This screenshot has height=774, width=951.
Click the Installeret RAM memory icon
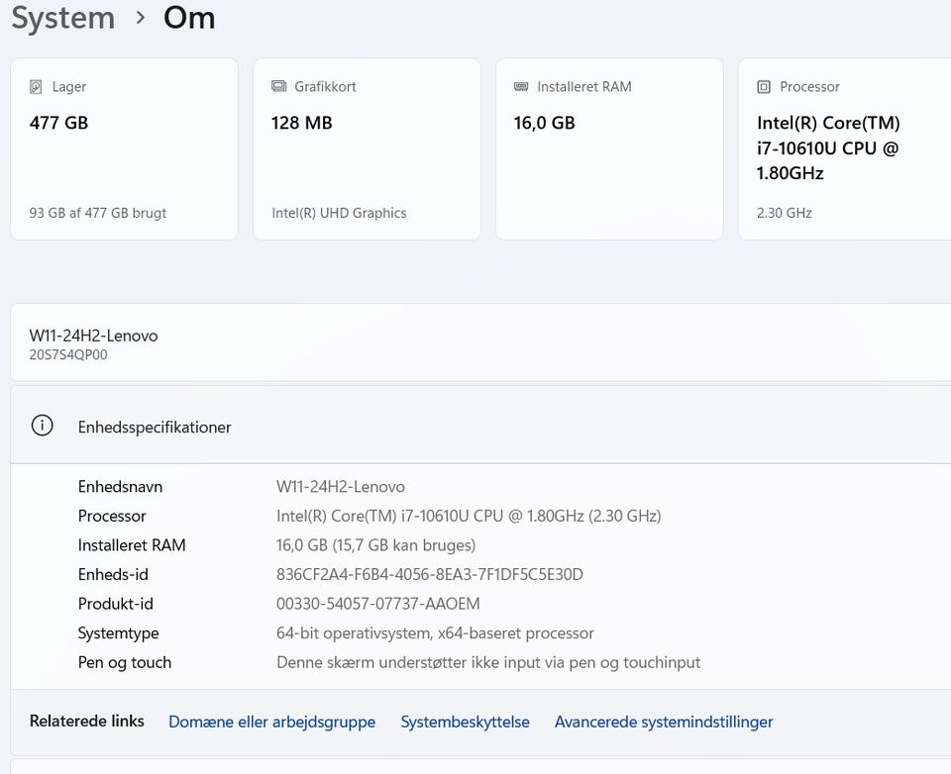[x=521, y=87]
